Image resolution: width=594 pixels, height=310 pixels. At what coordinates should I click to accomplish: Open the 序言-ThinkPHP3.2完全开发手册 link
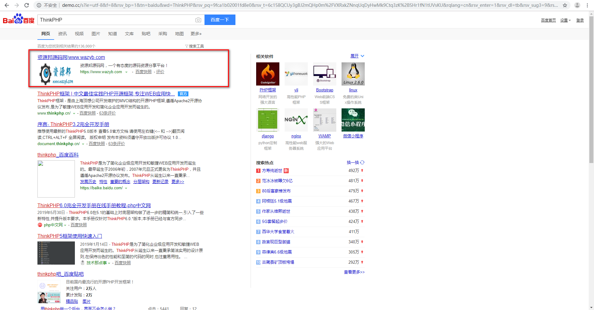(73, 124)
